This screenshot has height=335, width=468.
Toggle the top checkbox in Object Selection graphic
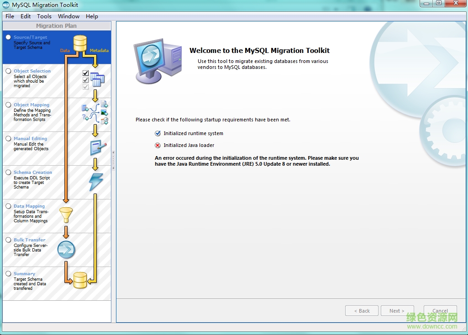point(84,72)
